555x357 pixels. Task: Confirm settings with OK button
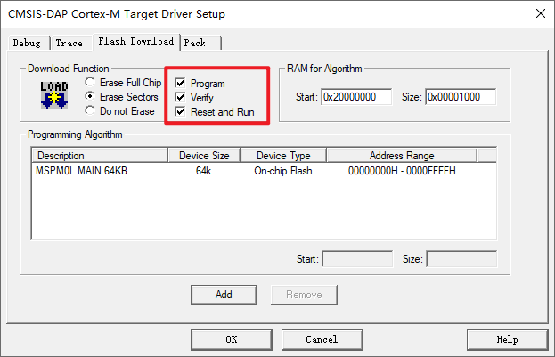[x=231, y=339]
